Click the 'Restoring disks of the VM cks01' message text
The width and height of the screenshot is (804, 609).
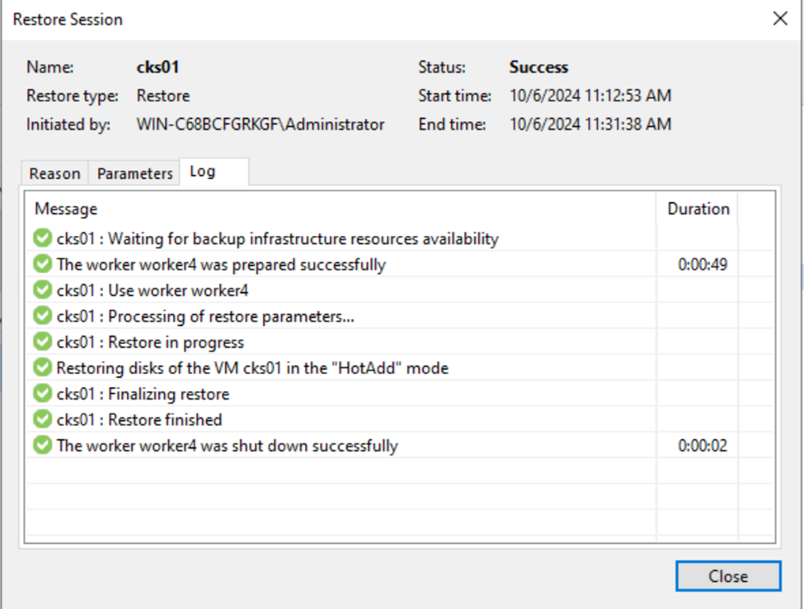[x=252, y=368]
